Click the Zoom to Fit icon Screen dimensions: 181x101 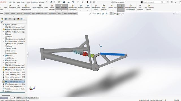[90, 13]
